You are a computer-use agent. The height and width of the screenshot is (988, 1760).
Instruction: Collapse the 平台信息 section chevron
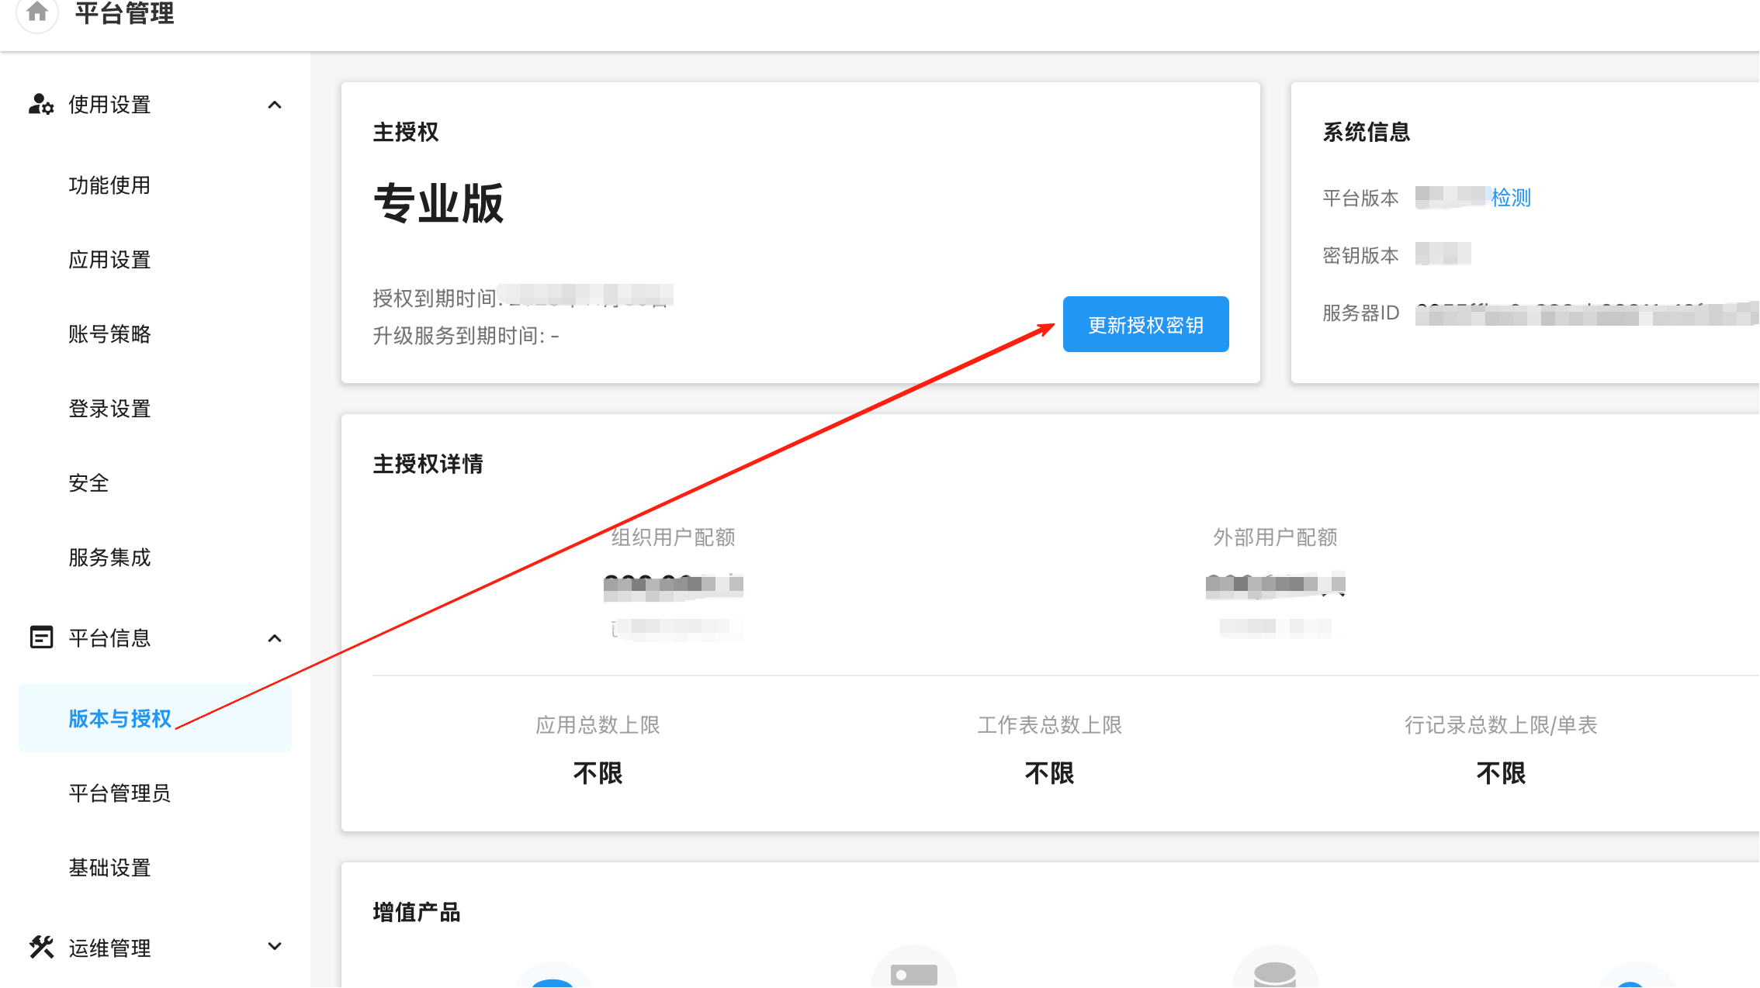[275, 638]
